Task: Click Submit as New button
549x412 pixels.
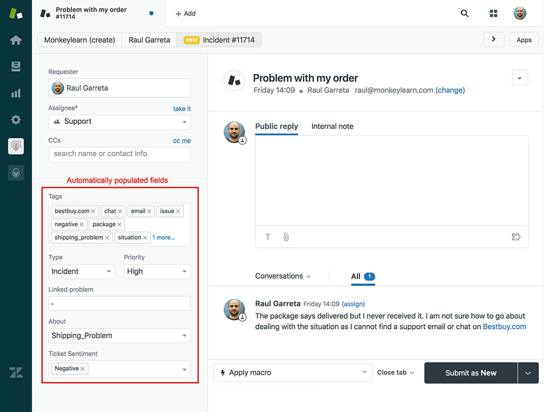Action: click(470, 372)
